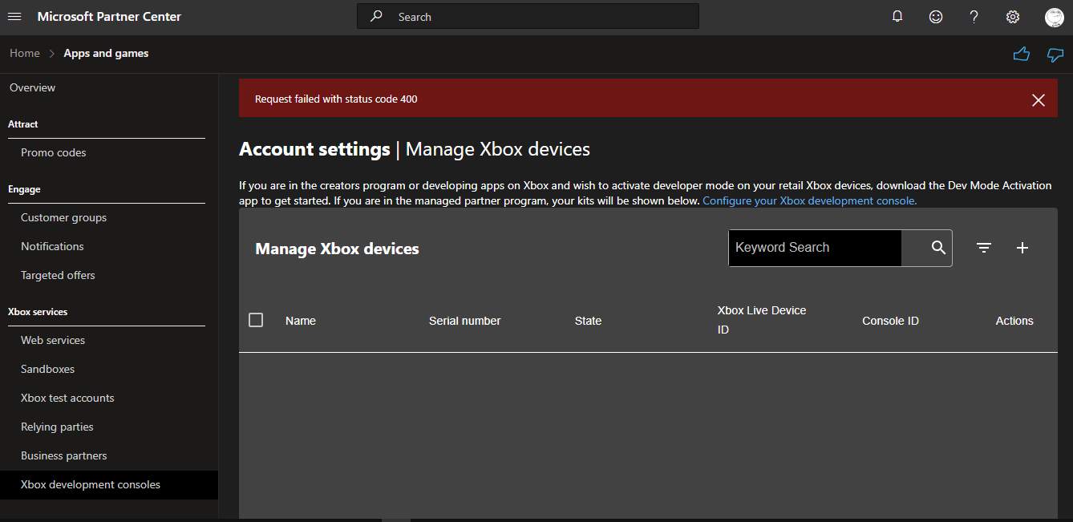Toggle the select all devices checkbox
1073x522 pixels.
tap(256, 320)
